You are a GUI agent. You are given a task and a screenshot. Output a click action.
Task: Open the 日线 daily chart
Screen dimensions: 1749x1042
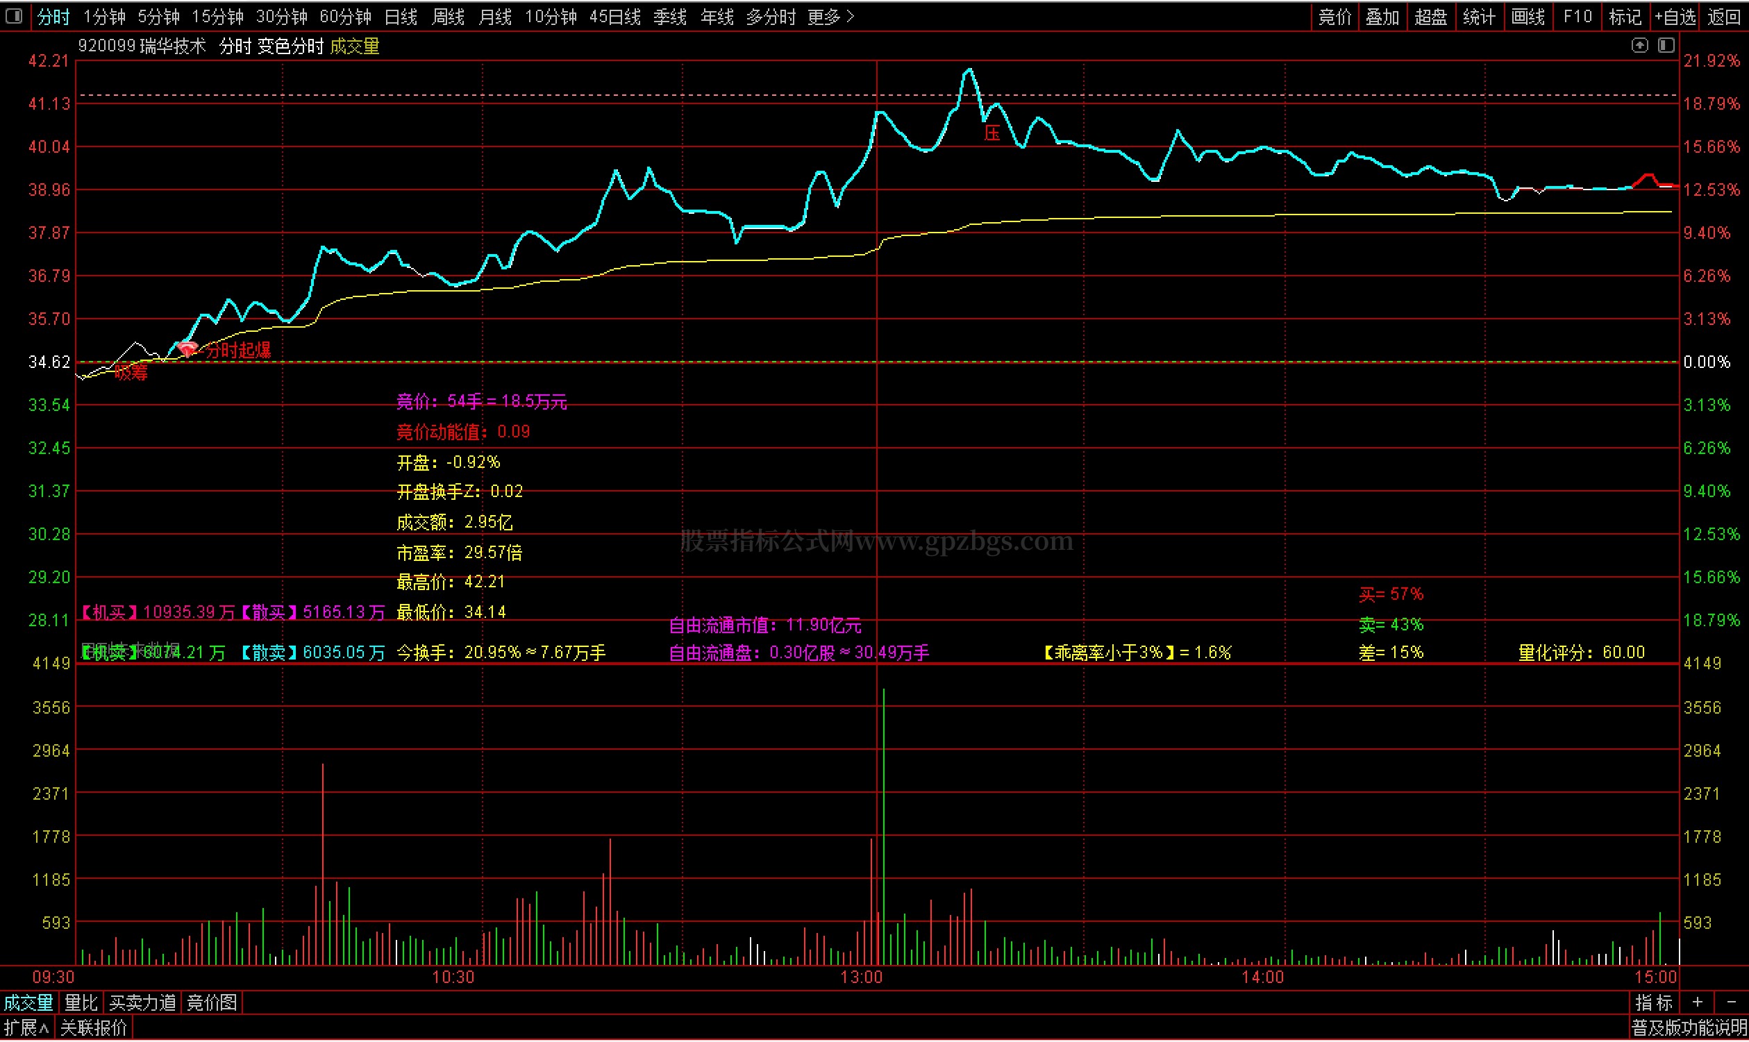(401, 16)
